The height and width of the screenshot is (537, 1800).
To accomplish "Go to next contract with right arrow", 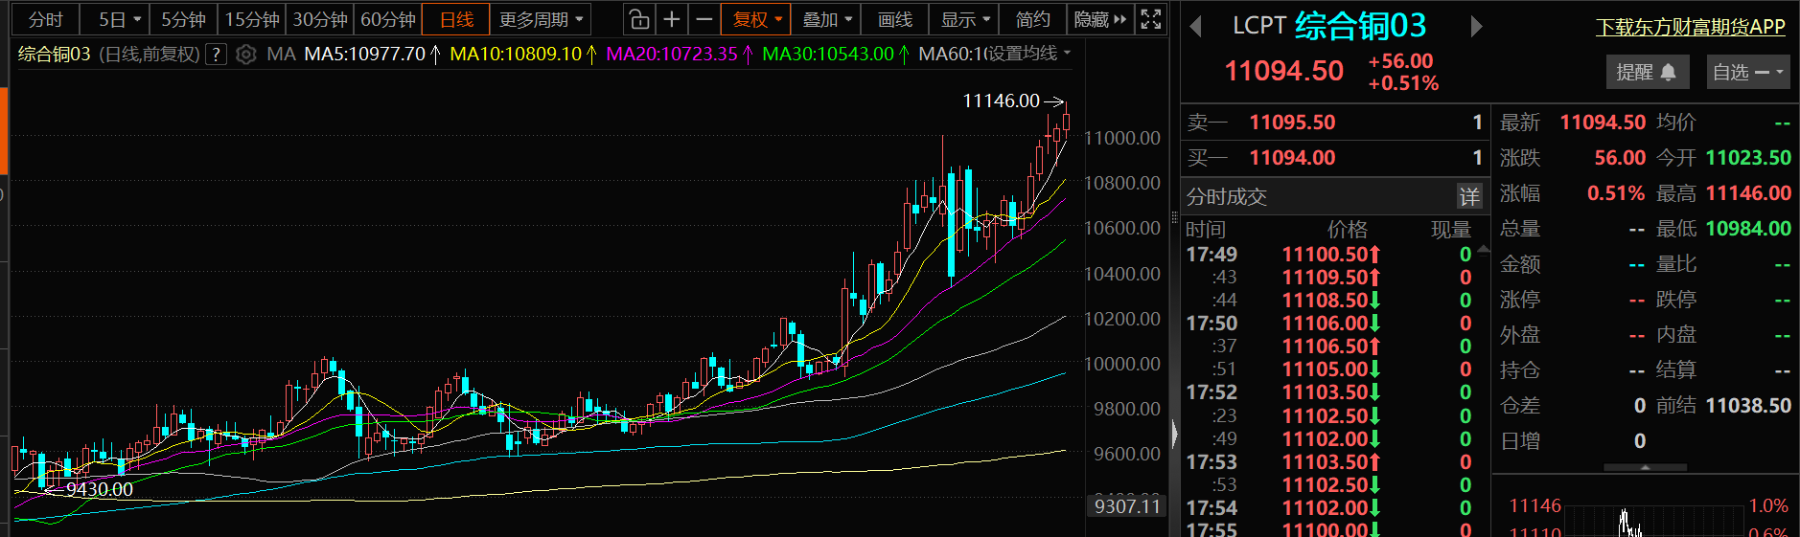I will click(x=1476, y=27).
